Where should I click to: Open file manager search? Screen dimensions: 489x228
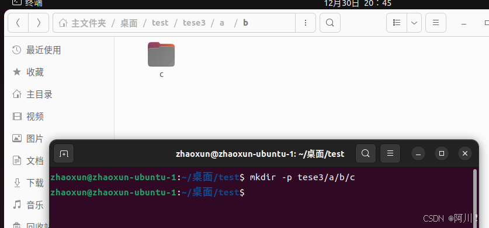pyautogui.click(x=330, y=23)
